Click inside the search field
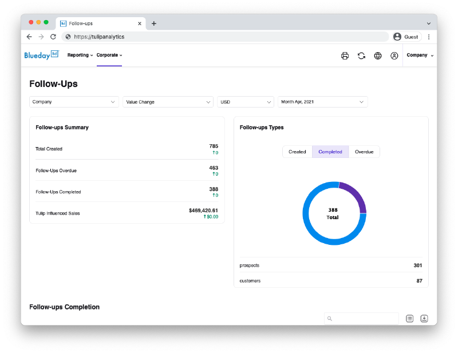Screen dimensions: 458x353 point(361,318)
